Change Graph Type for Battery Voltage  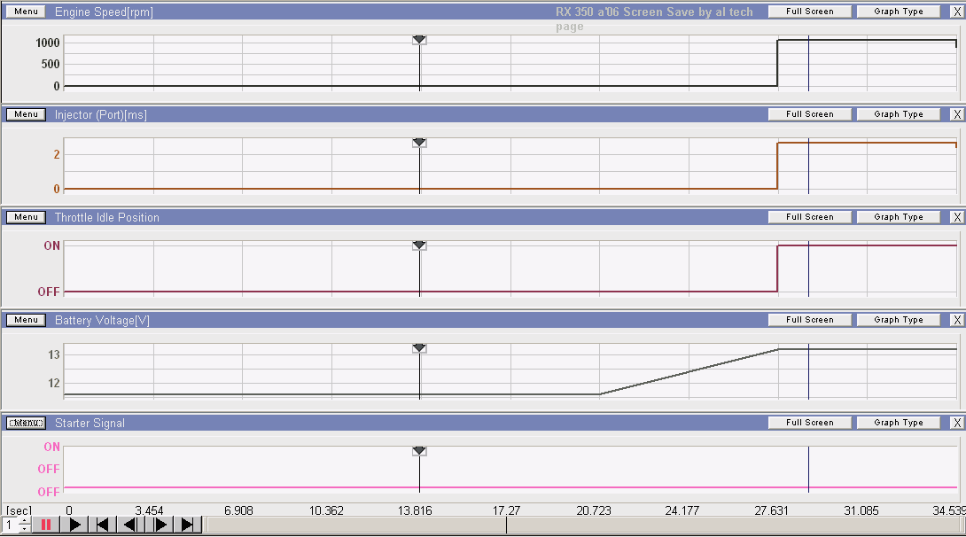898,320
